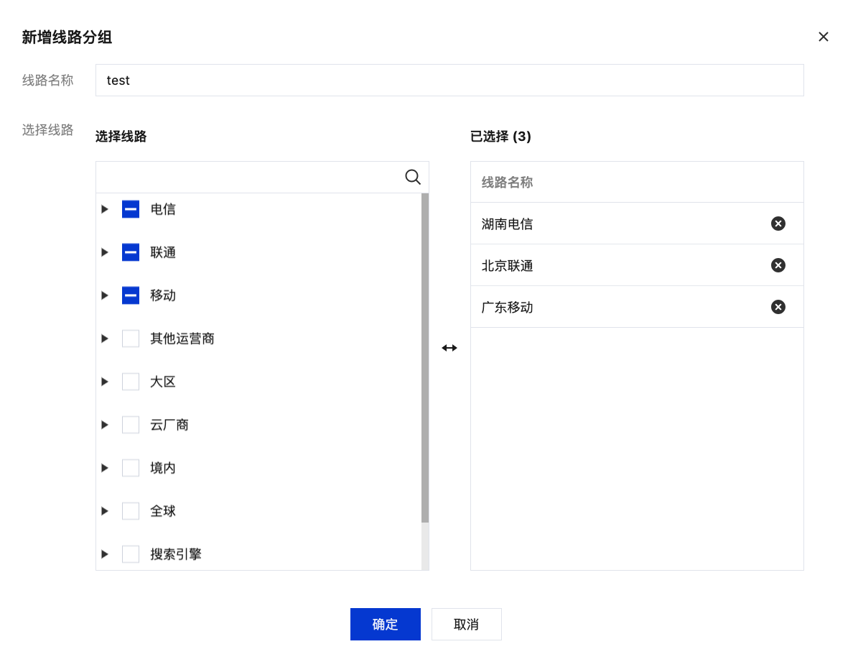This screenshot has width=853, height=662.
Task: Remove 北京联通 from selected lines
Action: 778,265
